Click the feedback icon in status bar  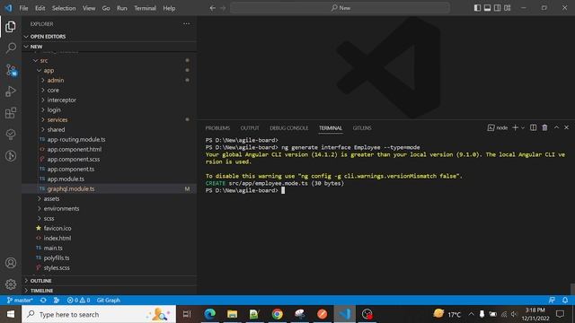click(x=552, y=300)
